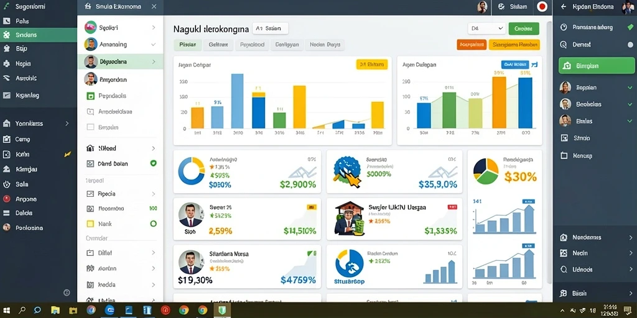
Task: Switch to the Nocian Dayu tab
Action: 325,45
